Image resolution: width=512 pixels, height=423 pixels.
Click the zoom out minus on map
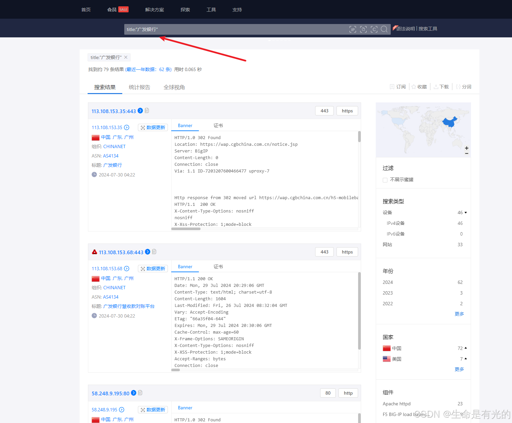tap(467, 153)
